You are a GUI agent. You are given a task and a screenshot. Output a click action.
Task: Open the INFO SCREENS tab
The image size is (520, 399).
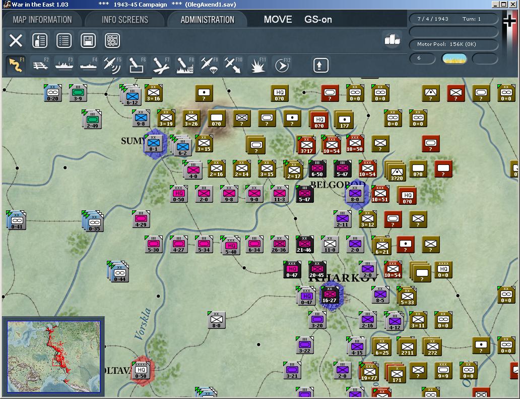click(124, 20)
